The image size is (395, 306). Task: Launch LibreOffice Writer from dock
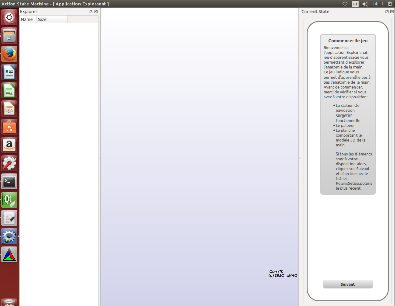(x=9, y=72)
